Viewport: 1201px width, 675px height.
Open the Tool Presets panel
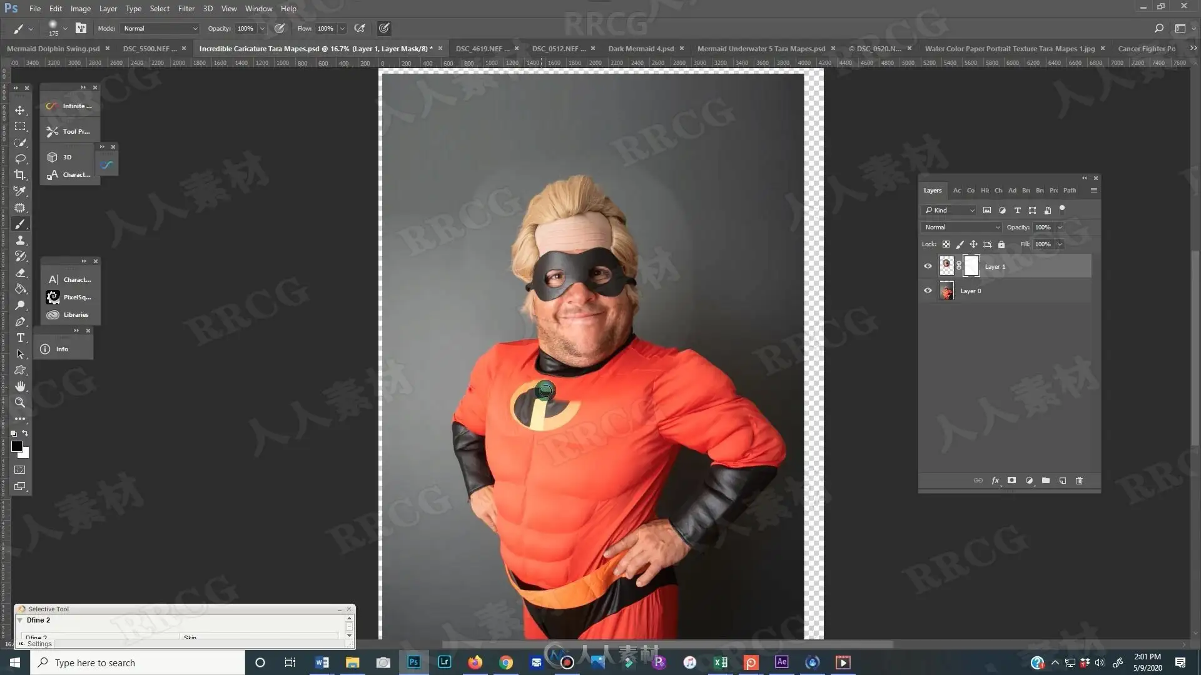pos(70,132)
